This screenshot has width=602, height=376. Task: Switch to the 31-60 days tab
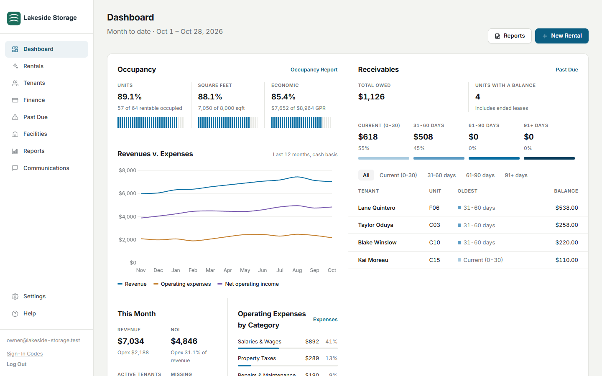click(441, 175)
